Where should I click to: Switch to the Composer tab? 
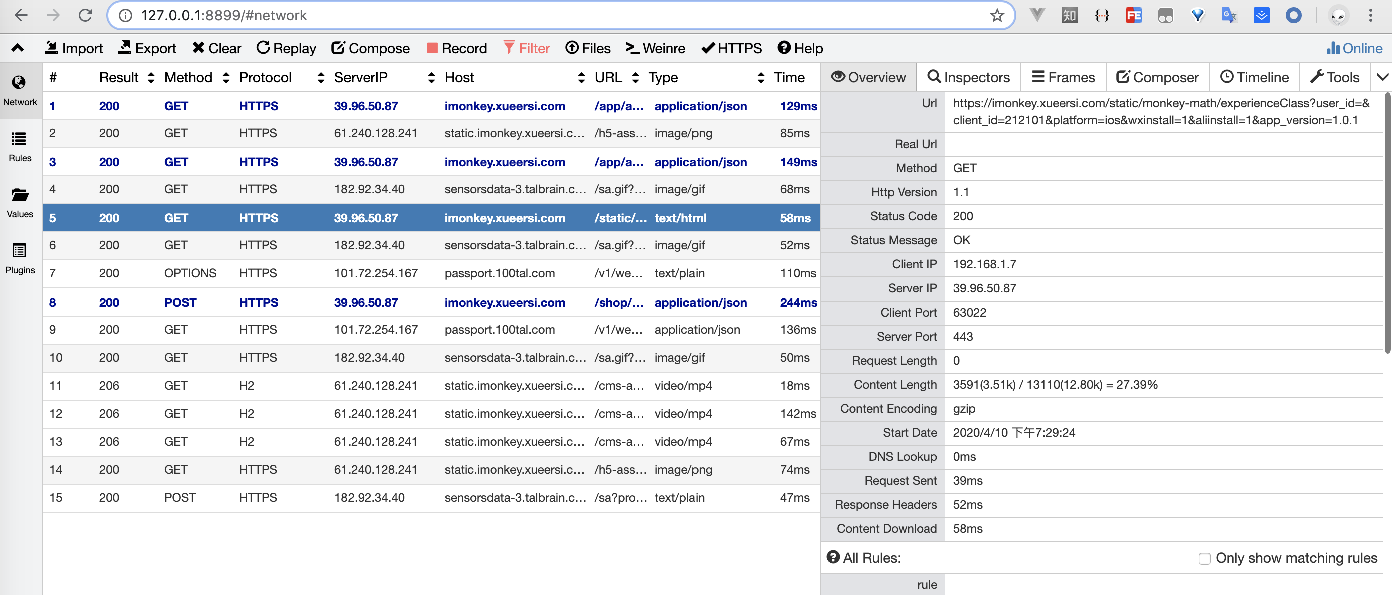coord(1157,77)
